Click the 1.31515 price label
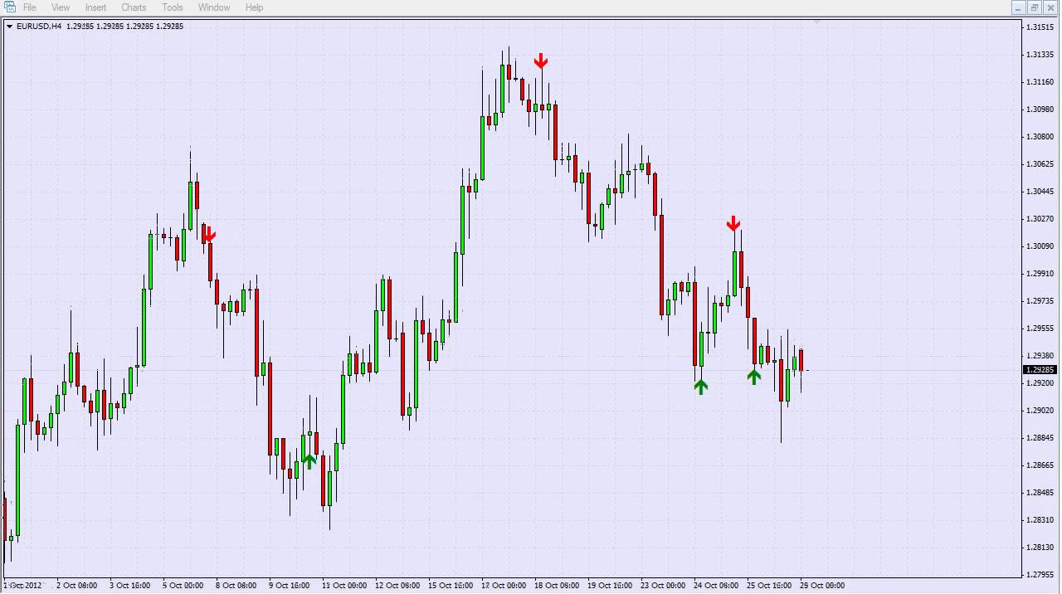Screen dimensions: 1062x594 pyautogui.click(x=1040, y=27)
